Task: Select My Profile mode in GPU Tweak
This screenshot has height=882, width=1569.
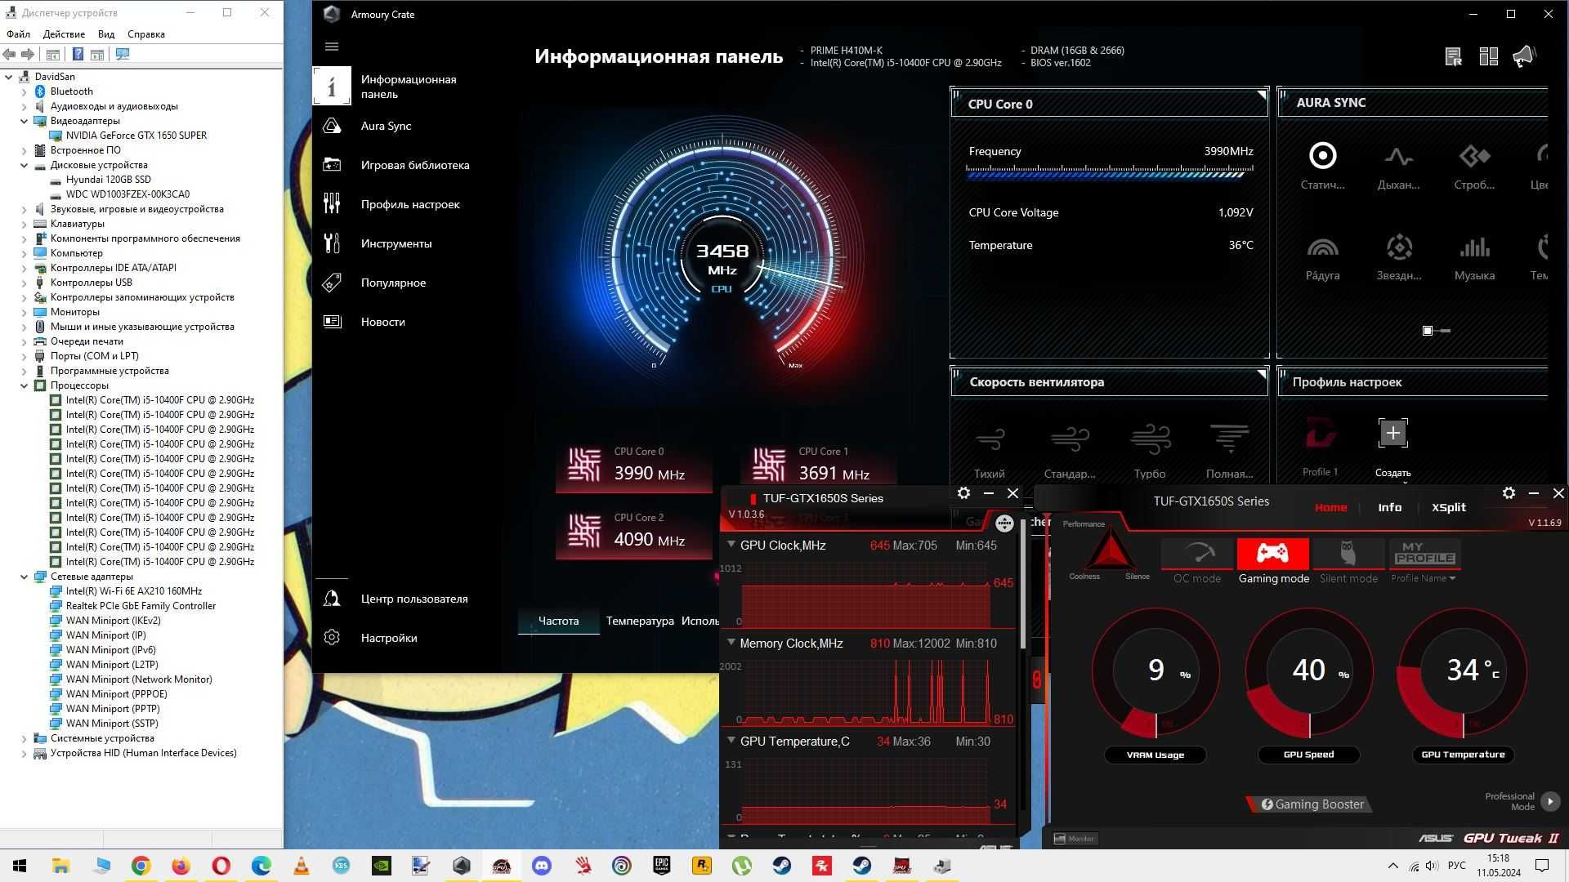Action: point(1424,553)
